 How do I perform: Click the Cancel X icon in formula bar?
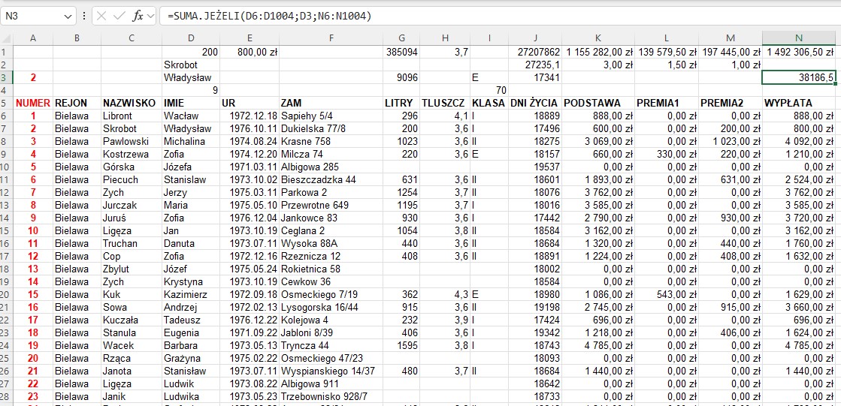101,16
